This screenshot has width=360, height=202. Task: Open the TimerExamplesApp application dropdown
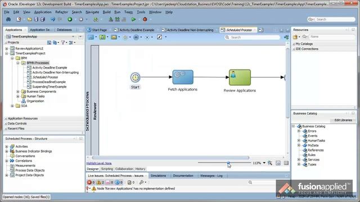[x=73, y=36]
